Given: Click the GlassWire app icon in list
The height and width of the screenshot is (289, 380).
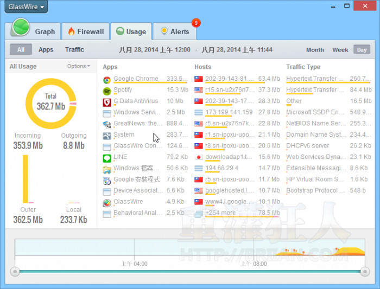Looking at the screenshot, I should click(x=107, y=202).
